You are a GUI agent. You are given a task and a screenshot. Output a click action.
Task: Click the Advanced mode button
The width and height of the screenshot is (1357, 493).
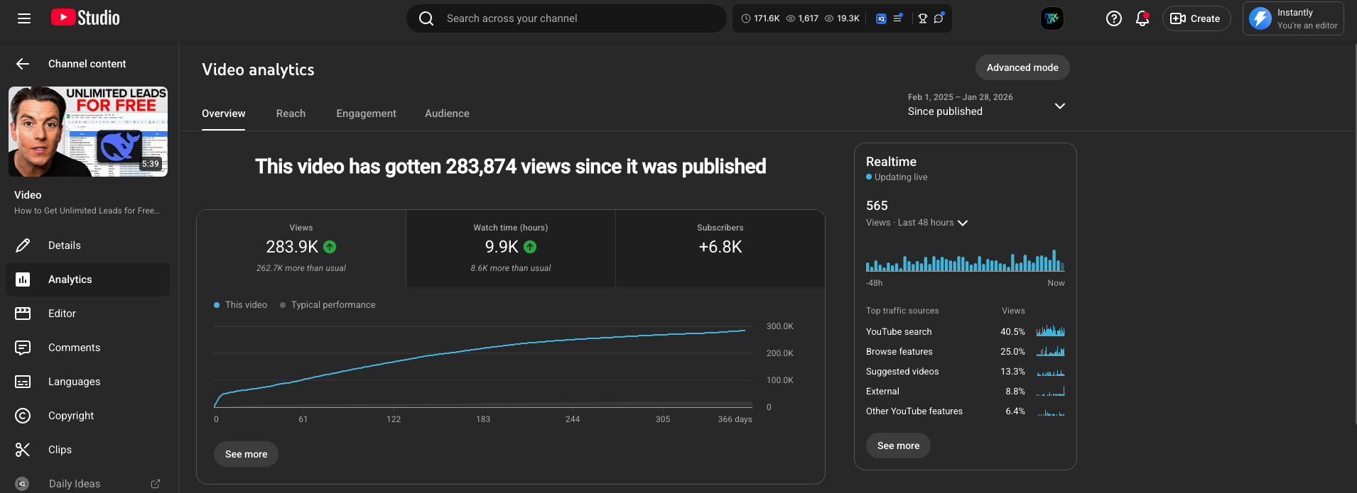pos(1022,67)
